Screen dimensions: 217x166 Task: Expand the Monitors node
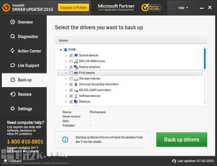click(x=66, y=102)
